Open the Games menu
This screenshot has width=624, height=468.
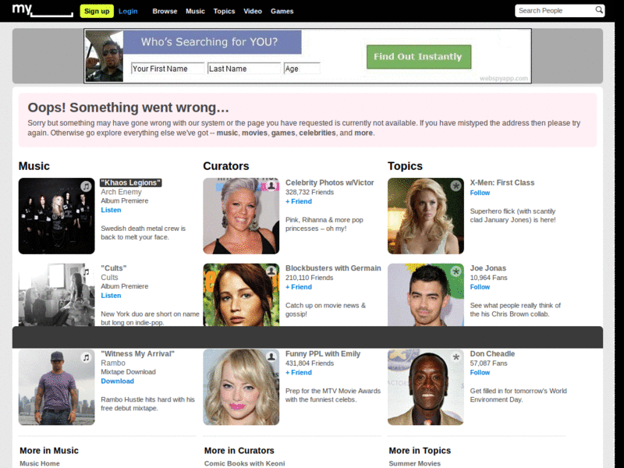(282, 11)
